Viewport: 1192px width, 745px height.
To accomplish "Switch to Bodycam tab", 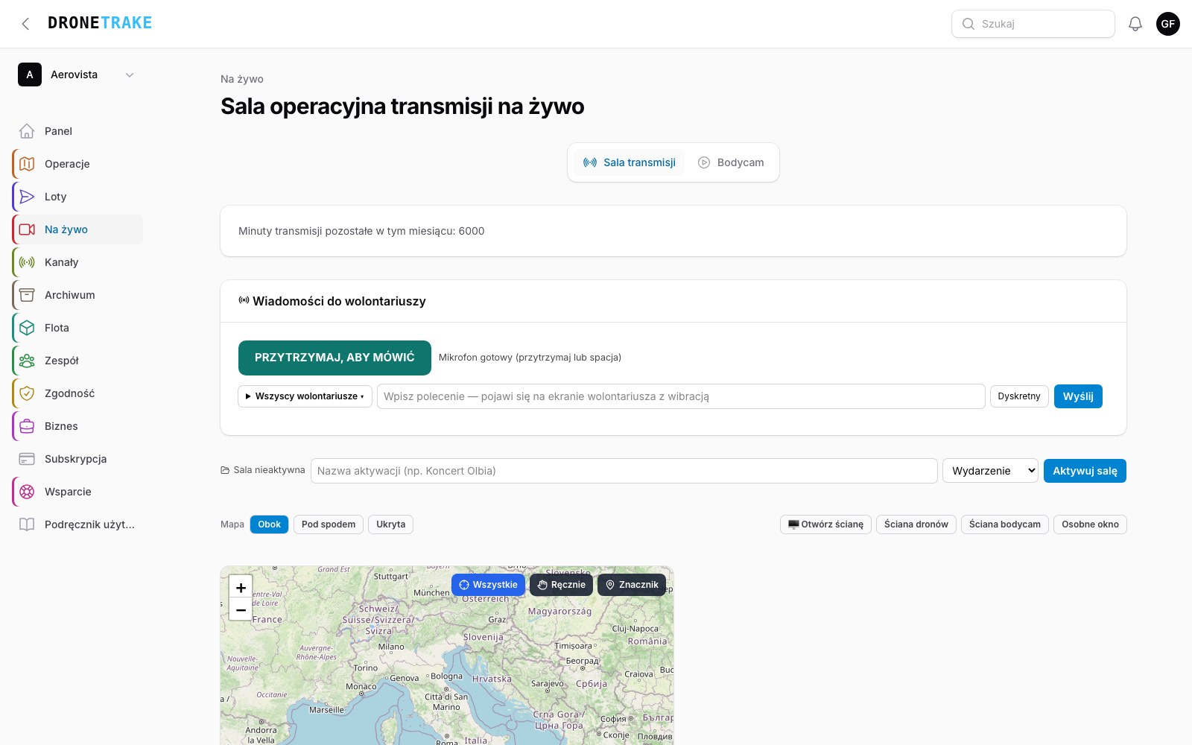I will (731, 162).
